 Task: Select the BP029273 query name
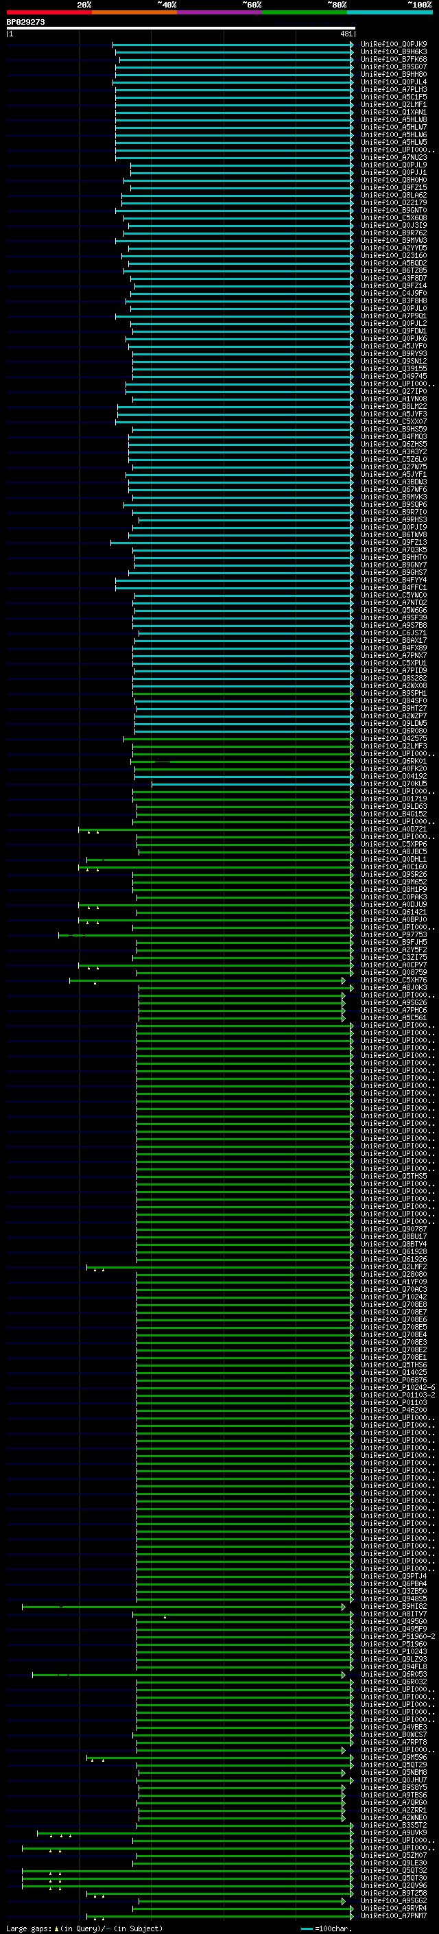[x=25, y=22]
